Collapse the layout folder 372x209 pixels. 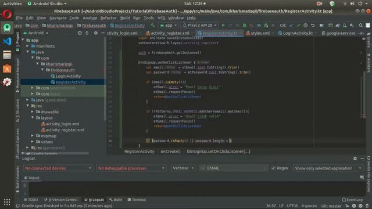tap(33, 117)
